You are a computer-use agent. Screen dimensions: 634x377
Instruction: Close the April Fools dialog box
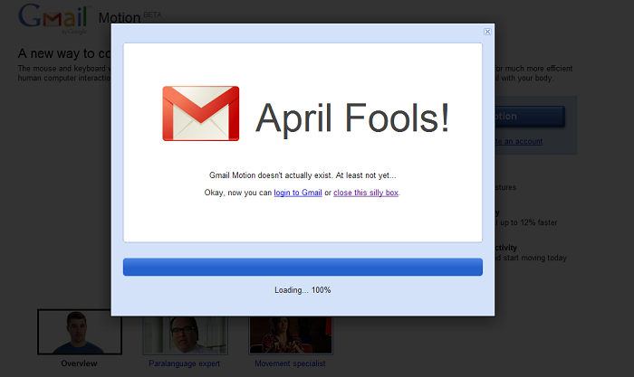tap(487, 32)
